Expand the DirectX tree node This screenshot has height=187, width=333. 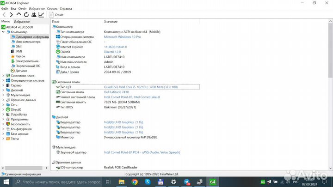pos(3,109)
